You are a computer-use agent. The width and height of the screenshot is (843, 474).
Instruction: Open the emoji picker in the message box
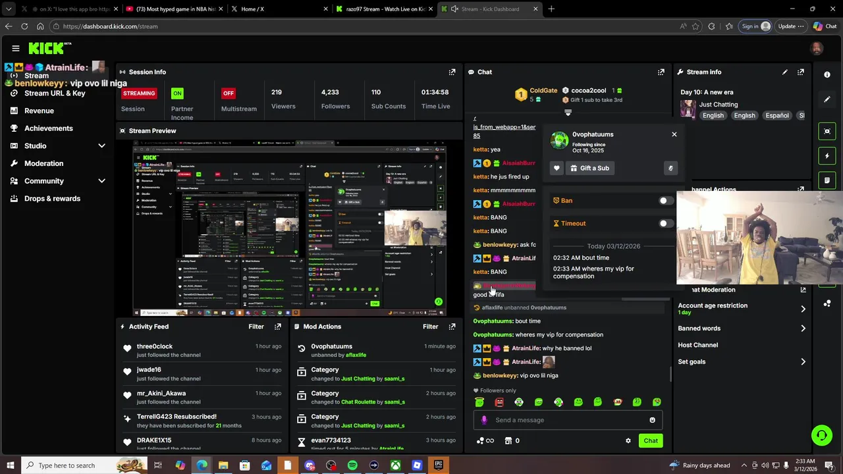point(652,420)
